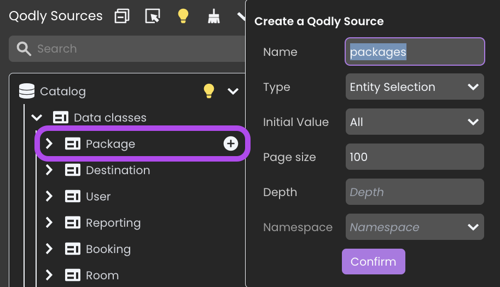Click the Data classes table icon
The height and width of the screenshot is (287, 500).
pos(61,117)
